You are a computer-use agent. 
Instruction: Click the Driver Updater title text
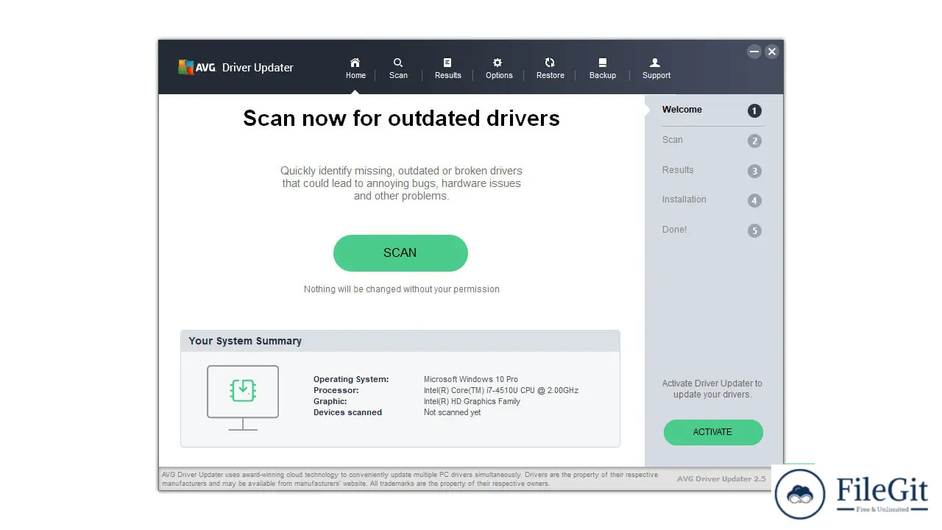point(258,68)
